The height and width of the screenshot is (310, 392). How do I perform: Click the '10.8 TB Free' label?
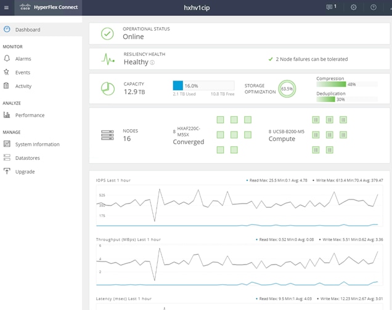pos(223,94)
